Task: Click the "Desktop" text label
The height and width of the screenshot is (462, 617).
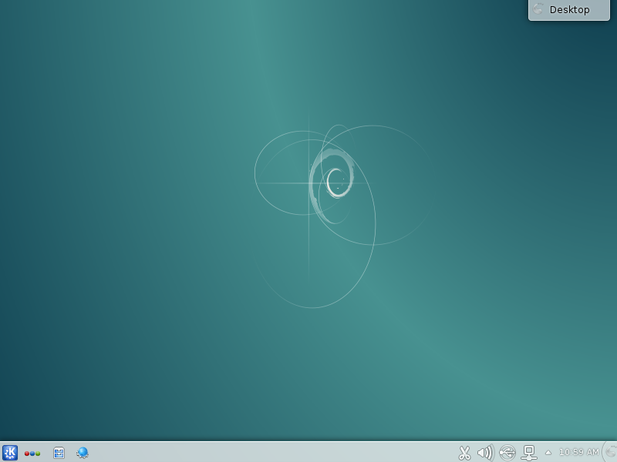Action: [570, 10]
